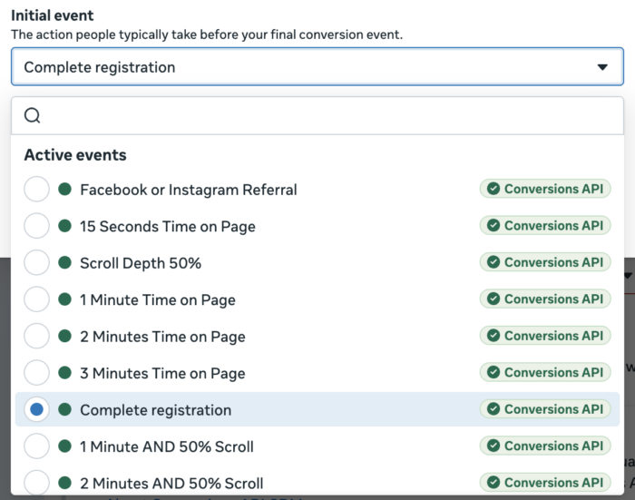Click the Facebook or Instagram Referral label
The image size is (635, 500).
coord(189,190)
